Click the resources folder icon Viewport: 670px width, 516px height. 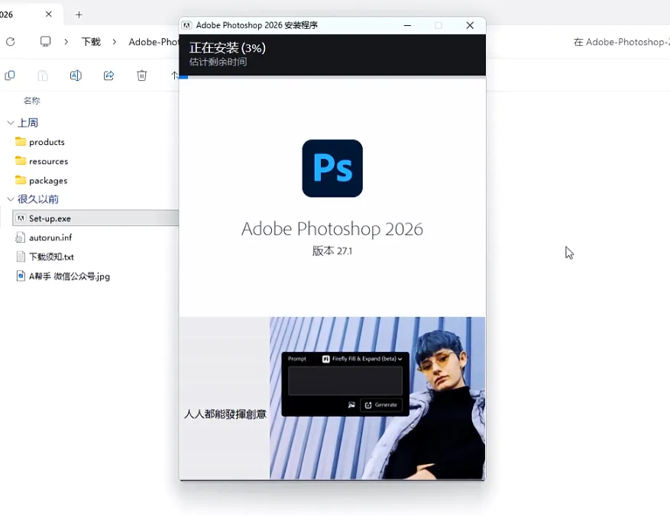21,160
